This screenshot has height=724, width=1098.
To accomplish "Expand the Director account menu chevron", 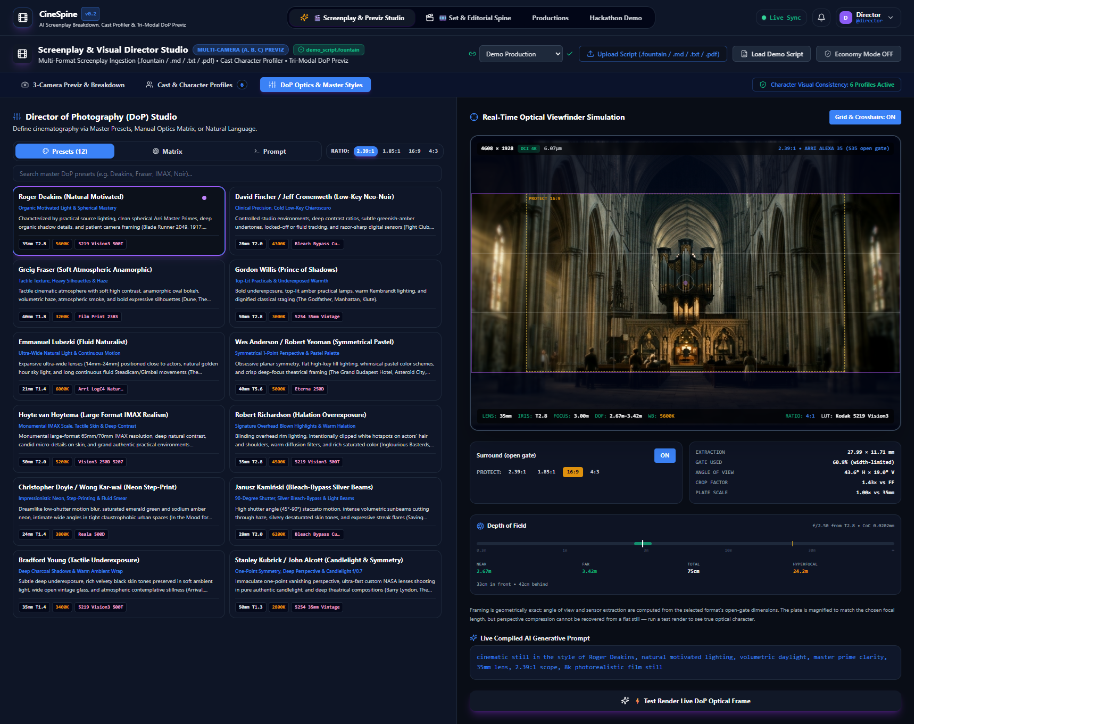I will tap(891, 18).
